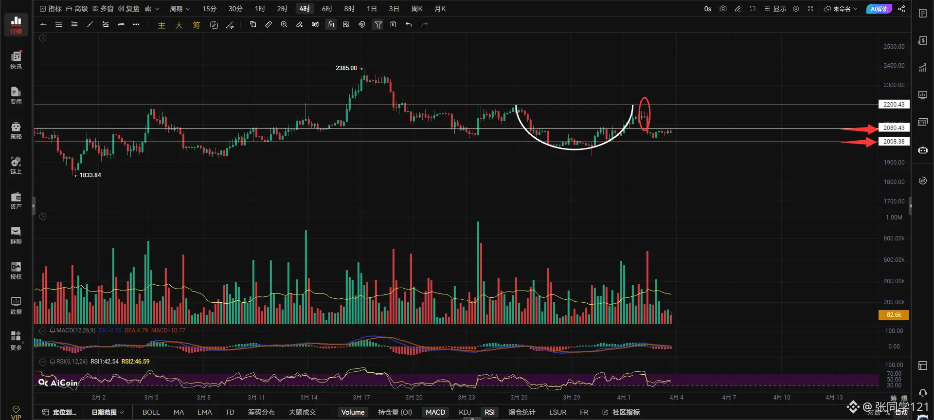Screen dimensions: 934x420
Task: Click the 2200.43 price line label
Action: [x=894, y=105]
